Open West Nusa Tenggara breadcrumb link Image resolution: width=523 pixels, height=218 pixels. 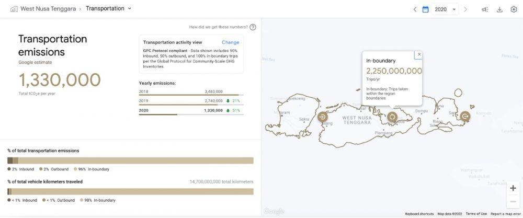click(48, 9)
